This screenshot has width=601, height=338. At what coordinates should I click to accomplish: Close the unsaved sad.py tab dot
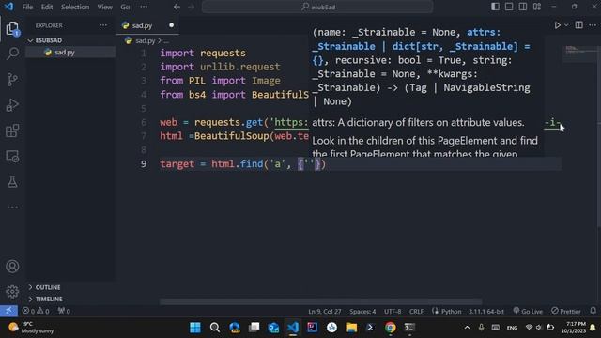pyautogui.click(x=171, y=25)
